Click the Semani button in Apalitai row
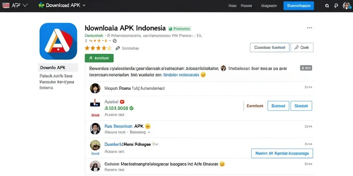353x176 pixels. click(x=278, y=106)
